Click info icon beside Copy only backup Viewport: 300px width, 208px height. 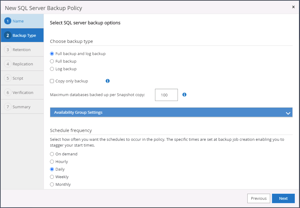click(x=108, y=81)
